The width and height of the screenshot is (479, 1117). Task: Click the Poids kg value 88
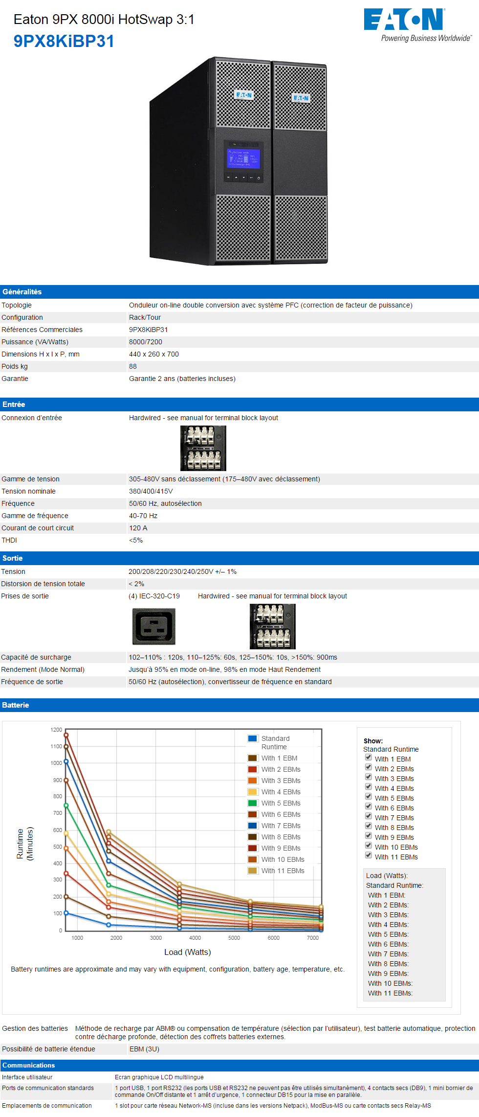coord(133,366)
